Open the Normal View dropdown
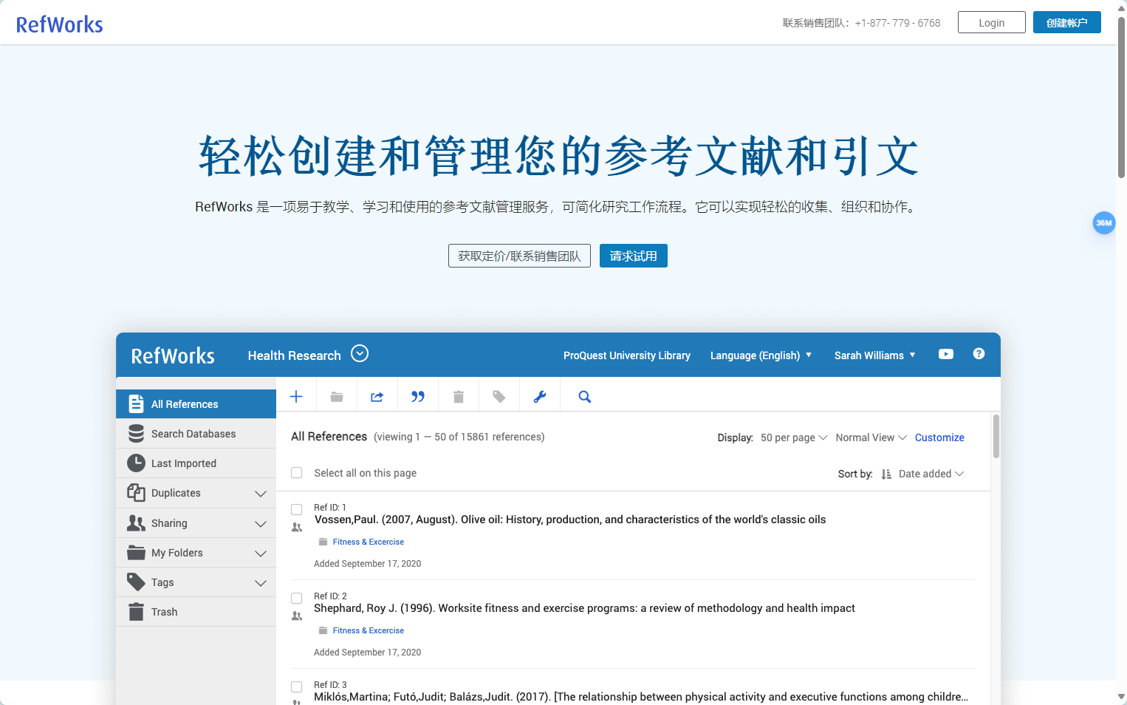 pos(871,437)
